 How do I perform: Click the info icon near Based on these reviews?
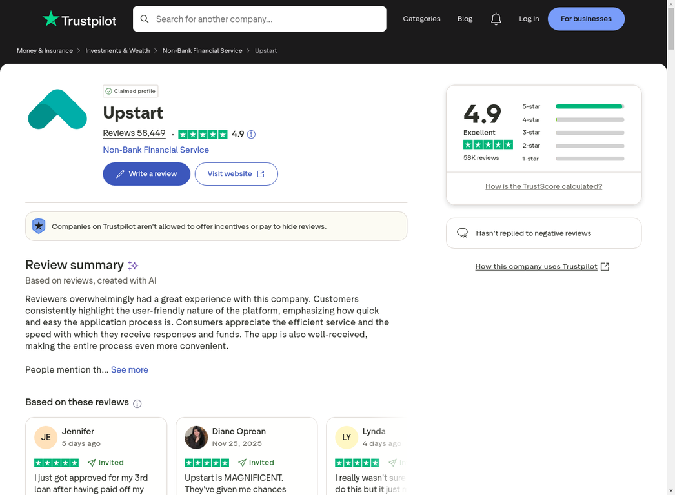(137, 403)
